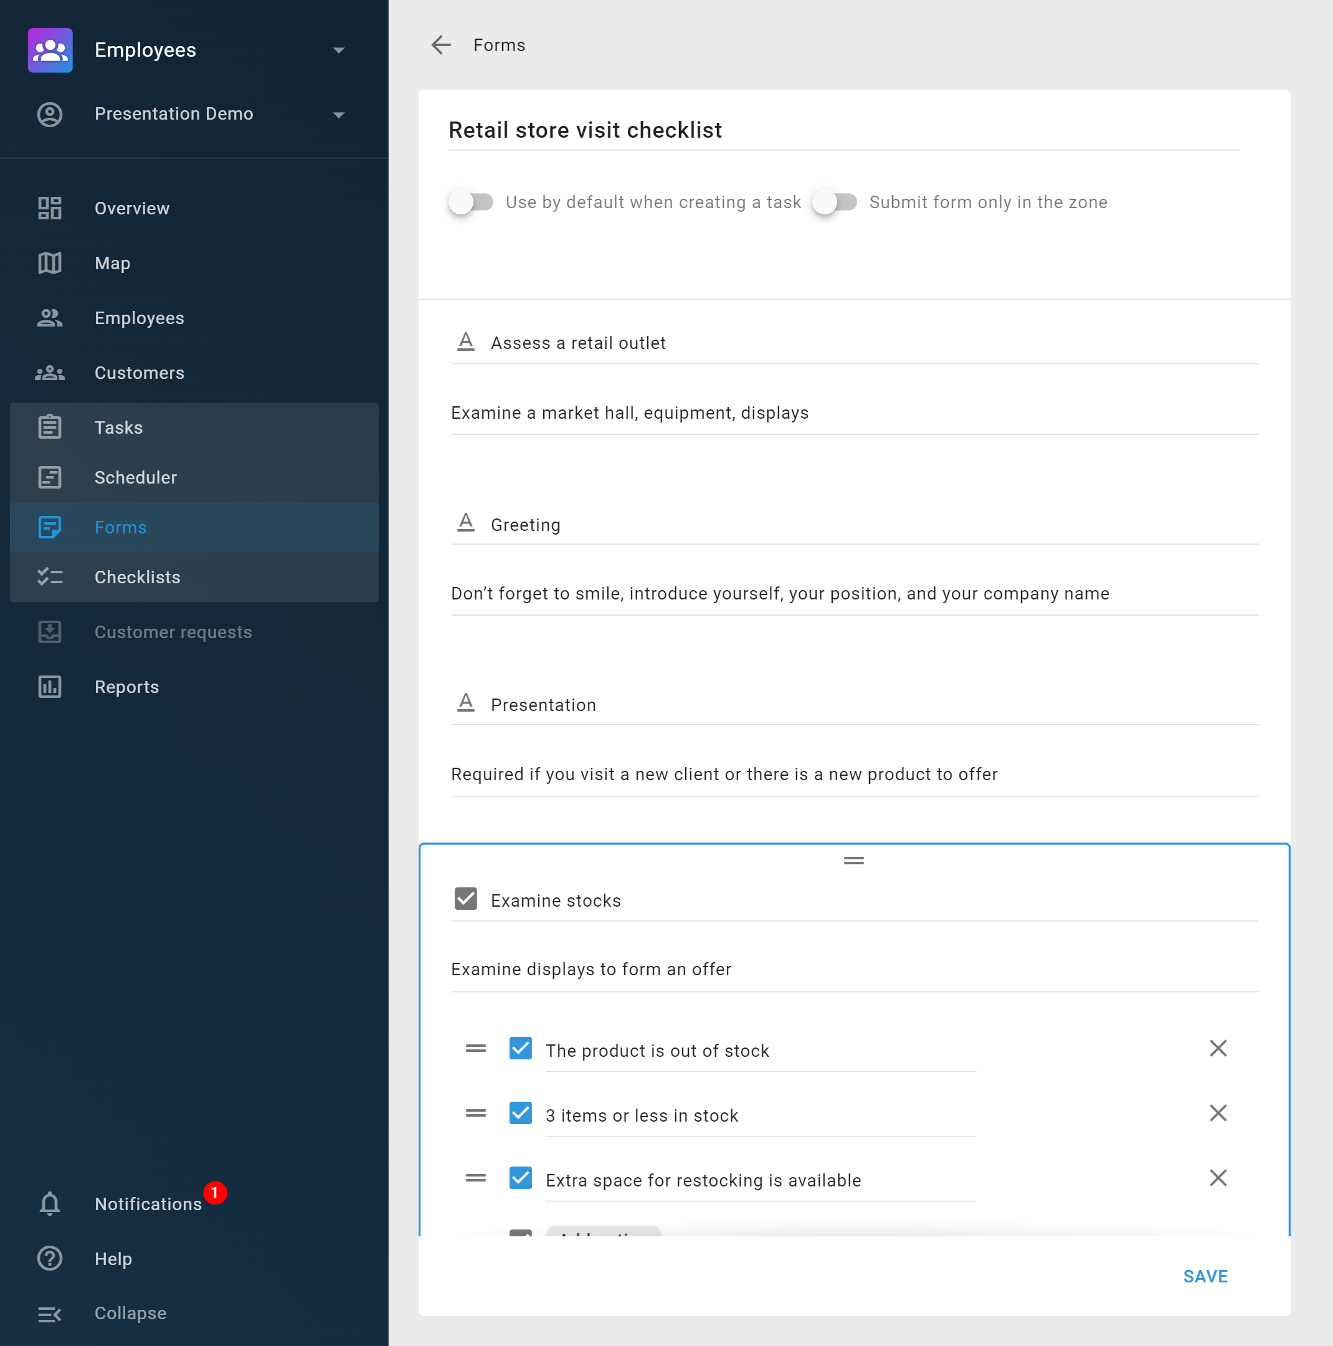Check the Examine stocks checkbox
The width and height of the screenshot is (1333, 1346).
coord(468,900)
